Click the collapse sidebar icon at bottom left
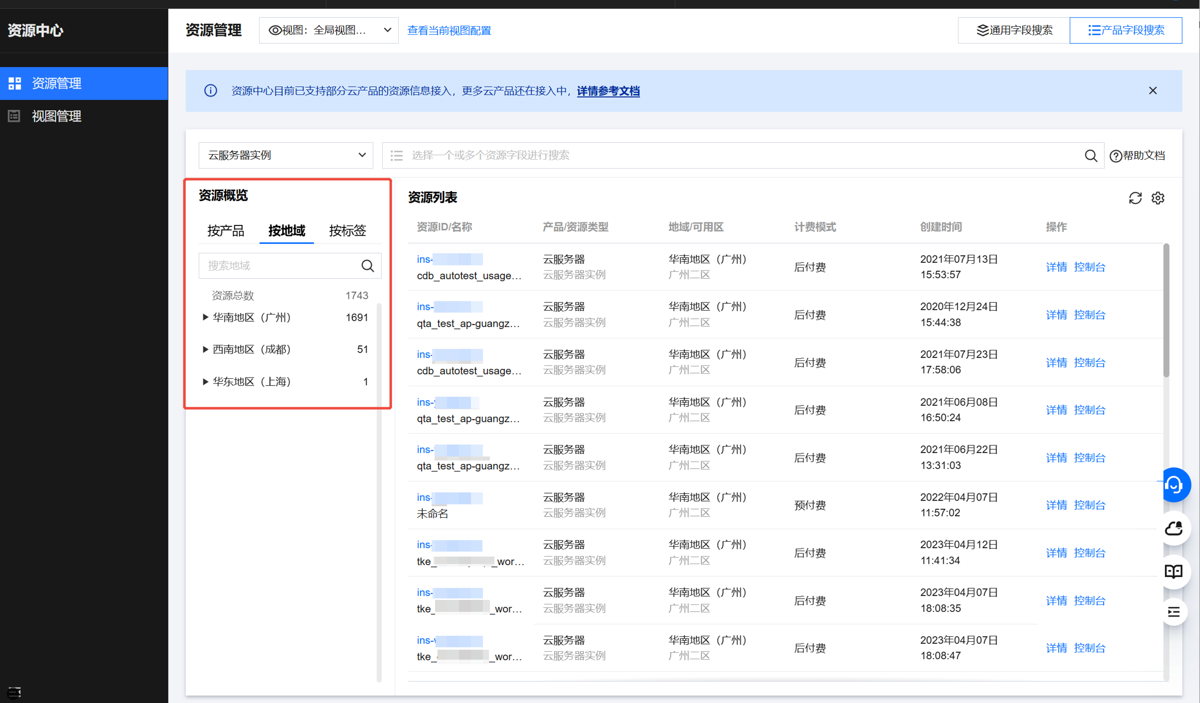 pyautogui.click(x=14, y=692)
